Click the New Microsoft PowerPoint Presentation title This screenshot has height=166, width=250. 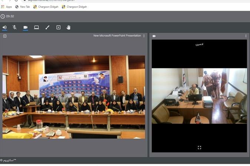(117, 36)
